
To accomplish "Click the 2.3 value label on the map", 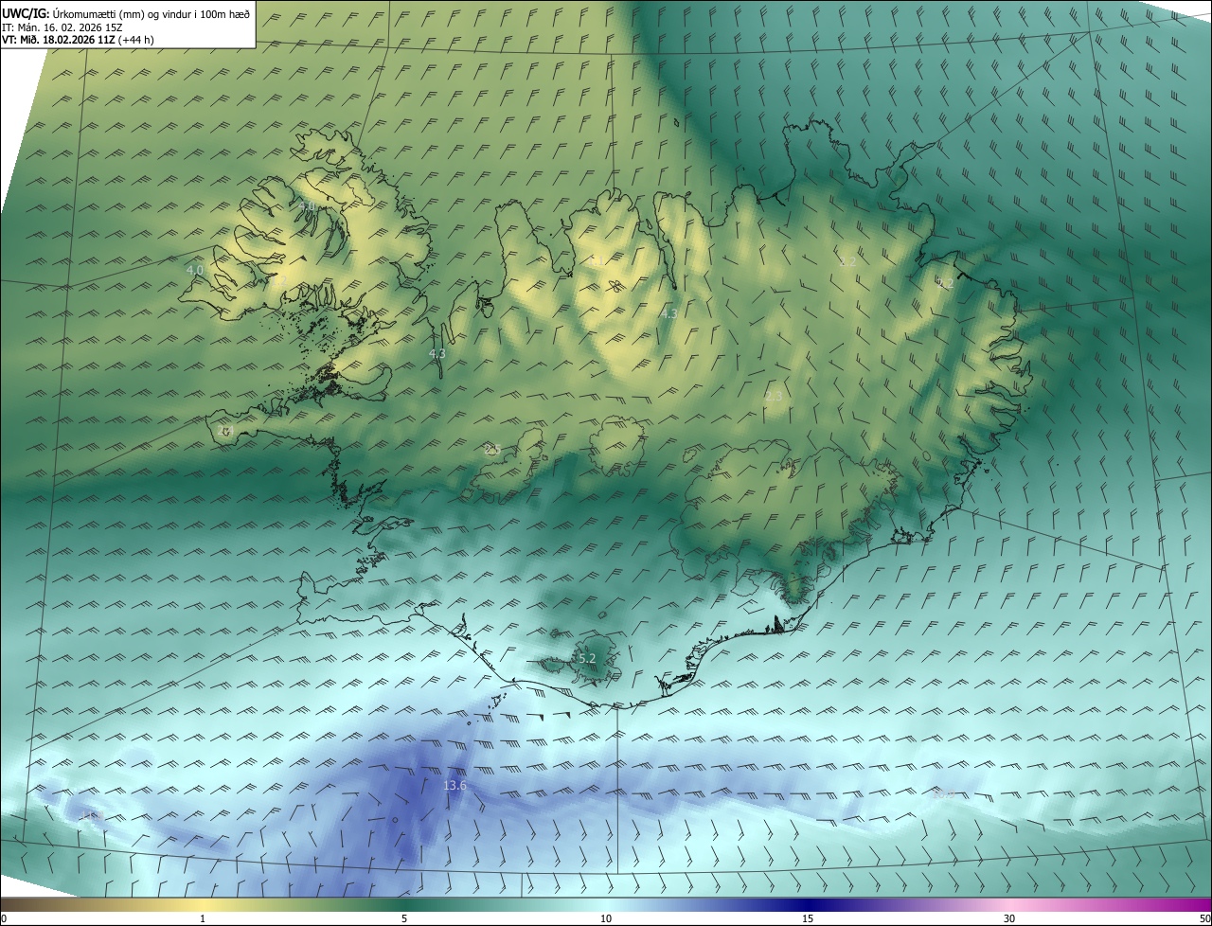I will 774,396.
